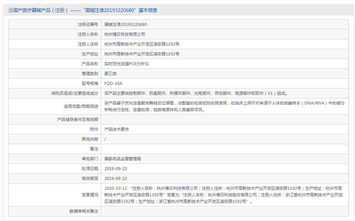Click the 产品名称 label
Screen dimensions: 355x221
pos(90,64)
